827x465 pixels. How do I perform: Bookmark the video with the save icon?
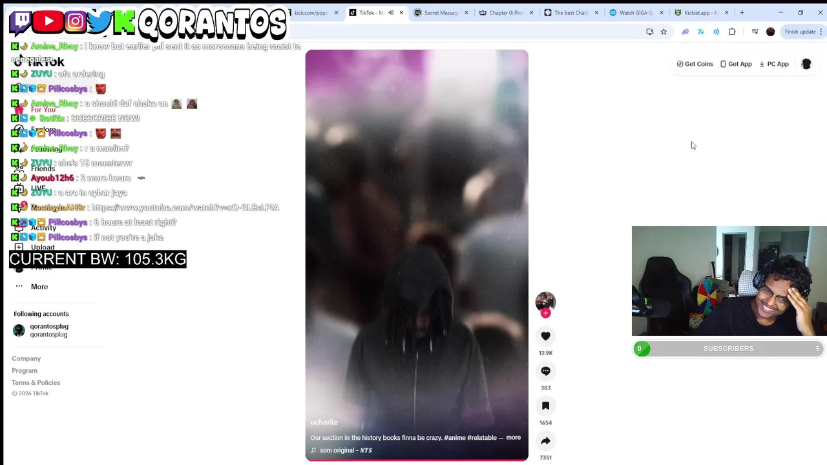[545, 406]
